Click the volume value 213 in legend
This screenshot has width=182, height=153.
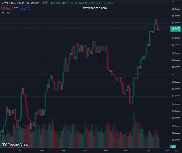pos(8,12)
